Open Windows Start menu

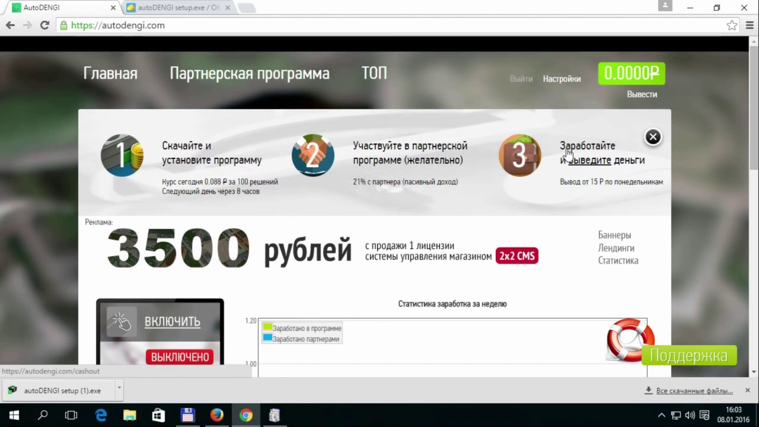pos(14,415)
